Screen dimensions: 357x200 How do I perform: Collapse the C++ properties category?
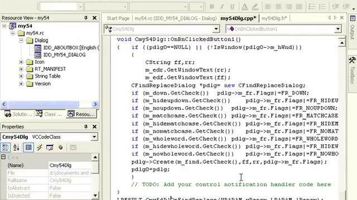pos(3,157)
